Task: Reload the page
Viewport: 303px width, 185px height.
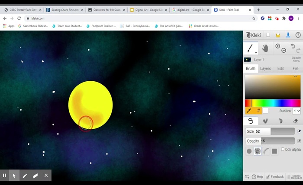Action: [19, 18]
